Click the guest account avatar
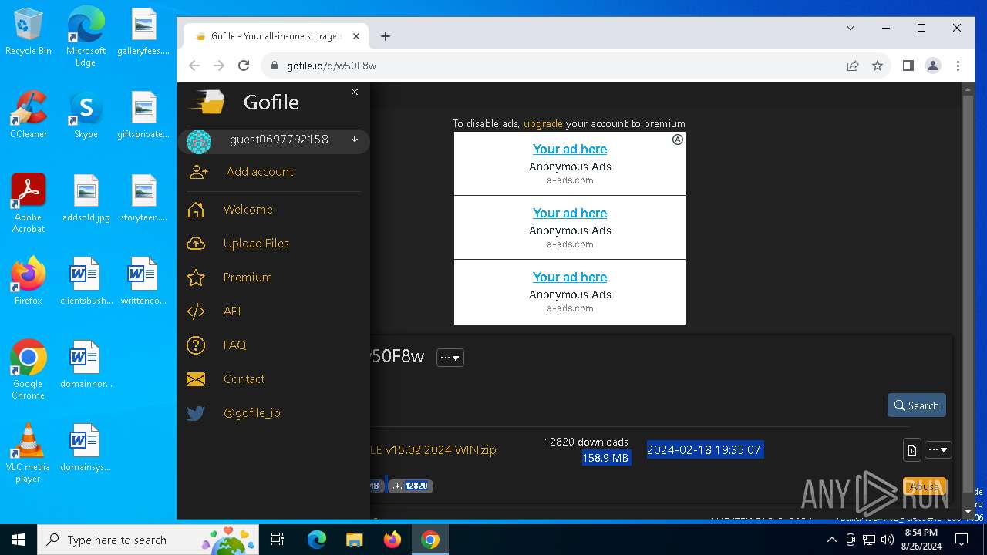Screen dimensions: 987x555 pos(199,142)
